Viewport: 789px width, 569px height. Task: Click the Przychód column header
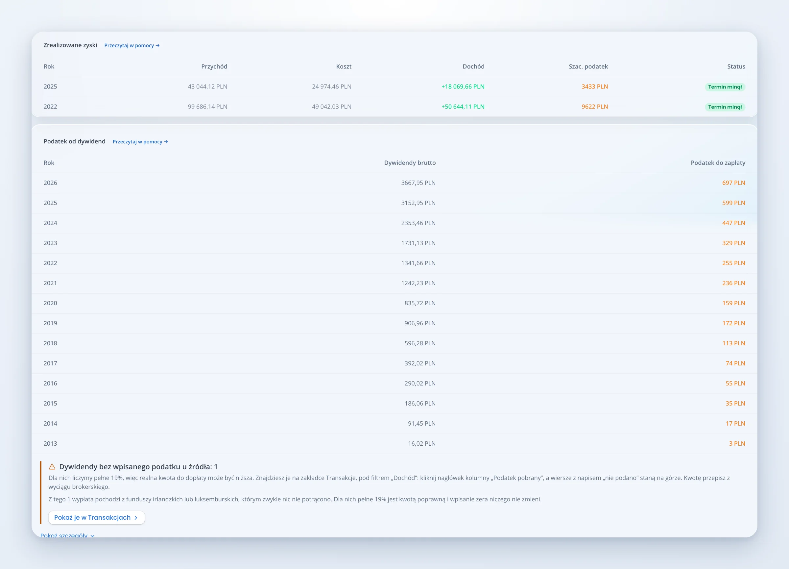click(x=214, y=66)
